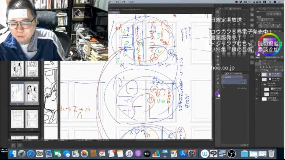Image resolution: width=285 pixels, height=160 pixels.
Task: Open Clip Studio Paint icon in the Dock
Action: pos(214,154)
